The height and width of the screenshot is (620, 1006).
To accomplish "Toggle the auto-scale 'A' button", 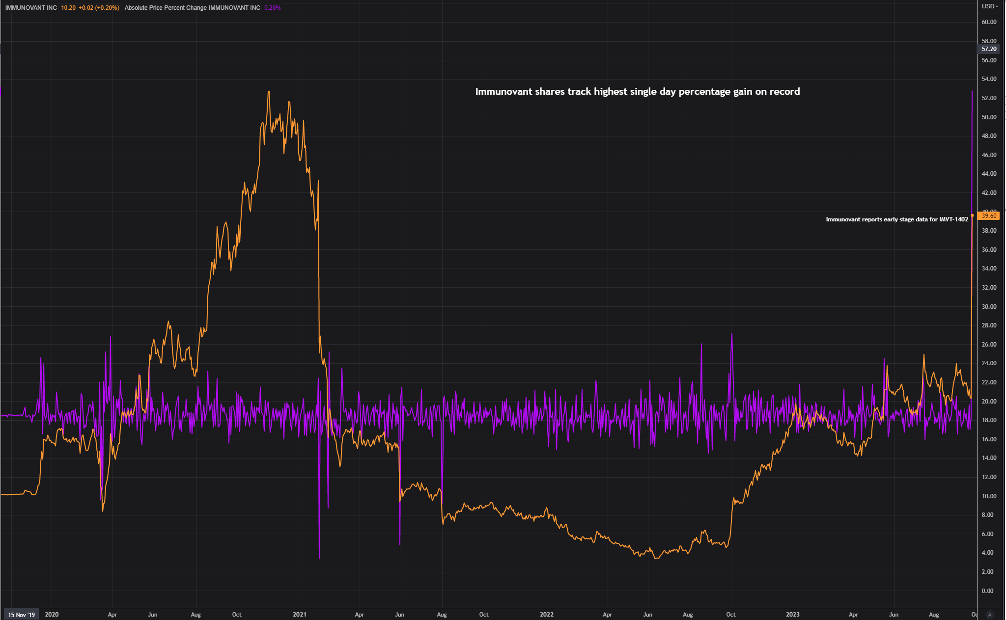I will [x=990, y=615].
